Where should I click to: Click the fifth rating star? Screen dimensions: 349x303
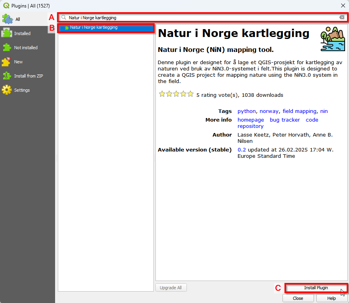[x=190, y=94]
